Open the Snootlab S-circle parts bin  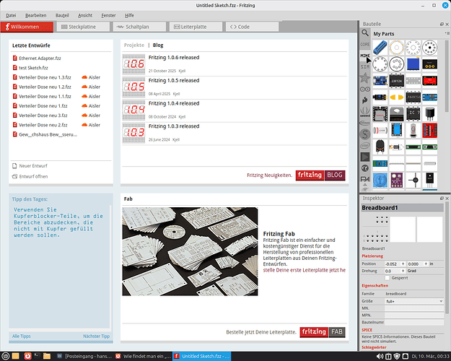365,134
